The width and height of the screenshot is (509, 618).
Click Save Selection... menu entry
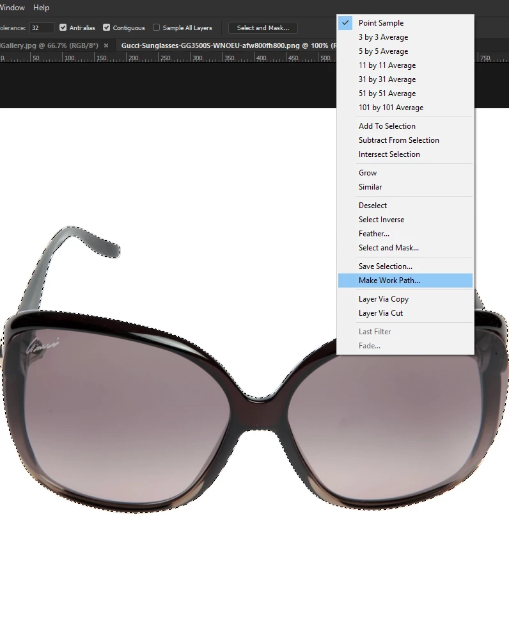tap(405, 266)
